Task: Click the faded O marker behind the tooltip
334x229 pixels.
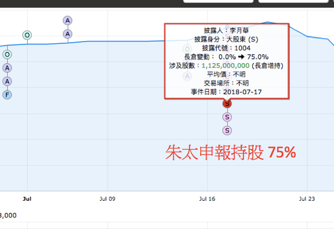Action: coord(187,49)
